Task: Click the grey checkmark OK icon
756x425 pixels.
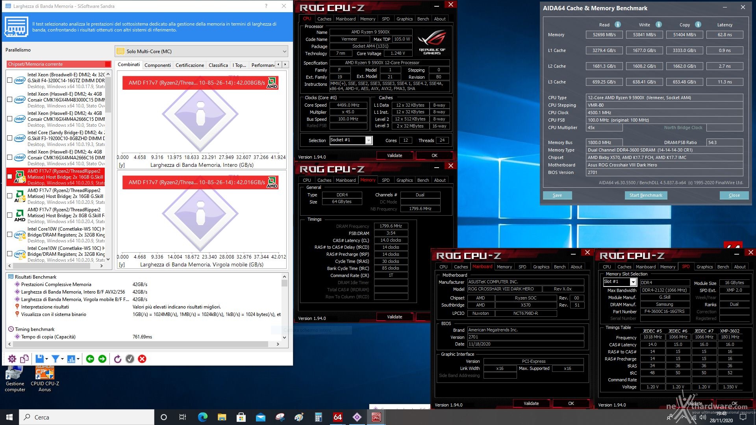Action: tap(130, 359)
